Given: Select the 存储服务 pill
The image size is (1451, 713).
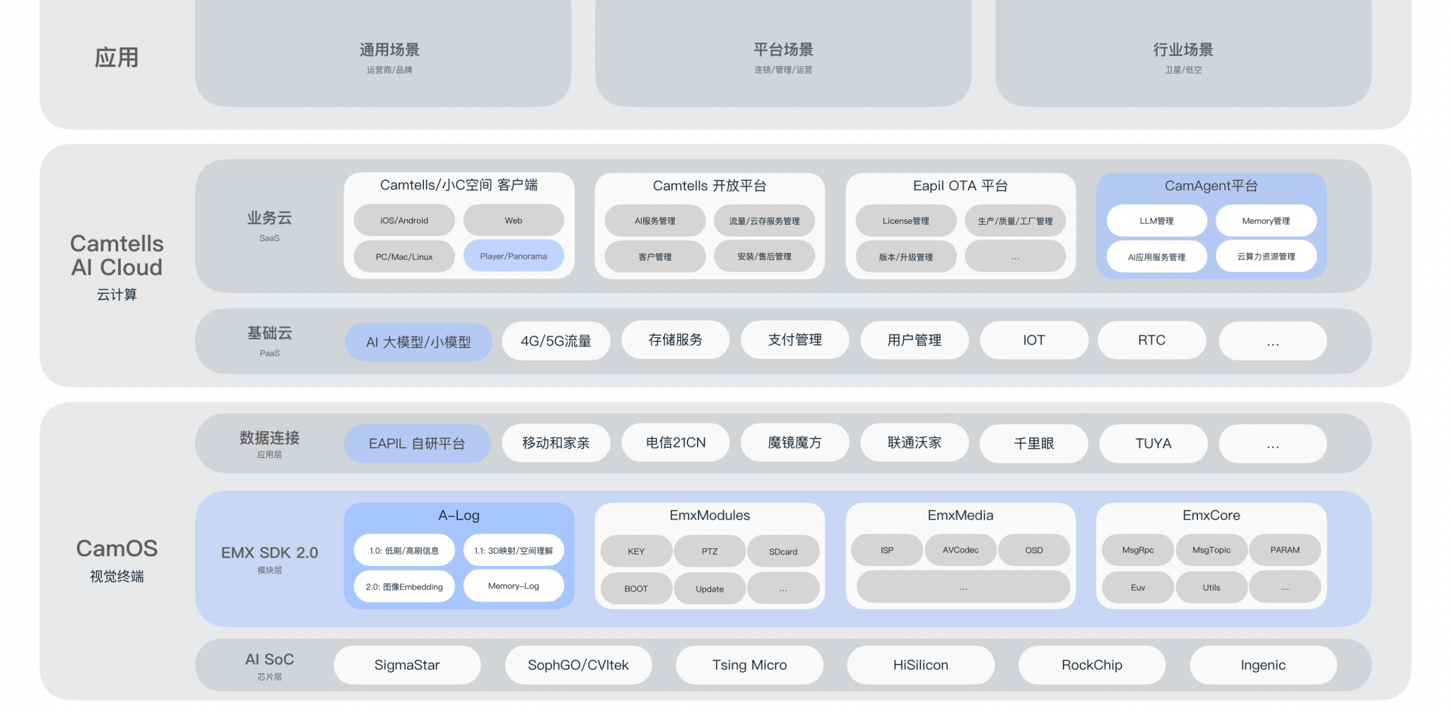Looking at the screenshot, I should tap(676, 340).
